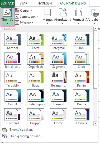Viewport: 100px width, 144px height.
Task: Apply the Basis theme
Action: (x=36, y=79)
